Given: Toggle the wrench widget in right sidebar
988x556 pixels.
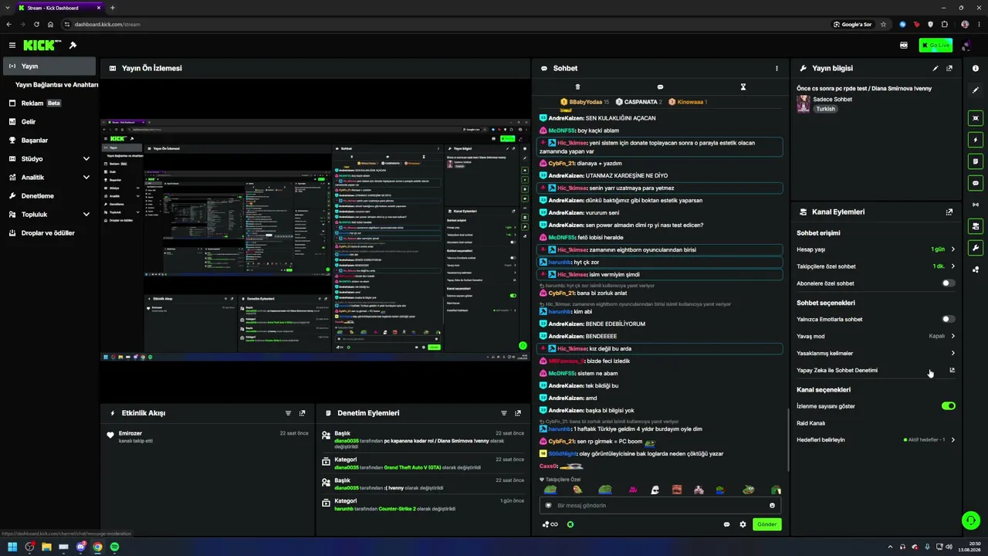Looking at the screenshot, I should pos(976,248).
